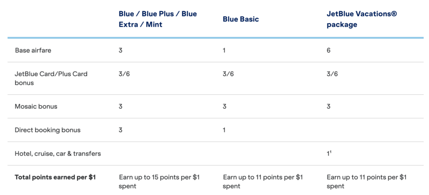Click the 3/6 card bonus under JetBlue Vacations
Screen dimensions: 429x195
pos(332,74)
